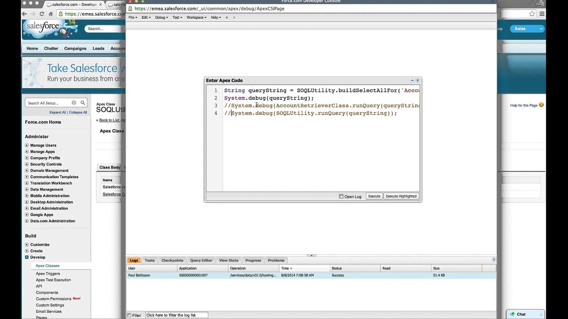The width and height of the screenshot is (568, 319).
Task: Click the Execute Highlighted button
Action: [401, 196]
